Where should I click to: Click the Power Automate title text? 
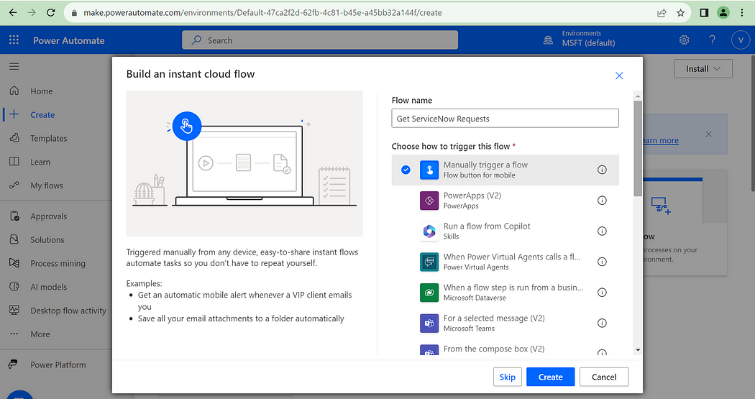69,40
